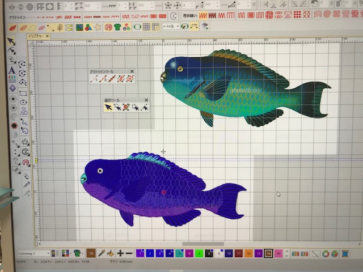Open the standard shapes (heart/triangle) tool
Viewport: 363px width, 272px height.
click(x=24, y=111)
